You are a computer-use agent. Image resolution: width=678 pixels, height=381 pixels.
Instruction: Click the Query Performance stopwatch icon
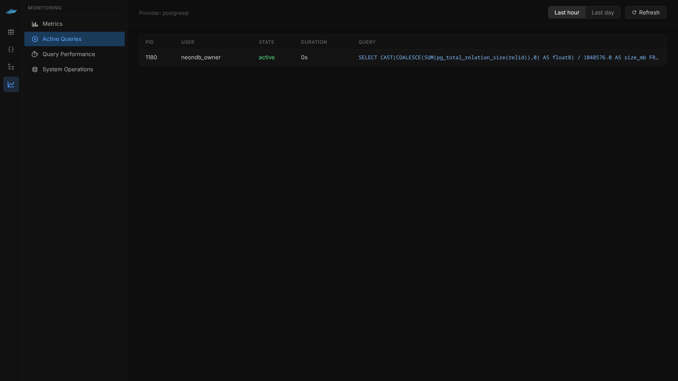point(35,54)
